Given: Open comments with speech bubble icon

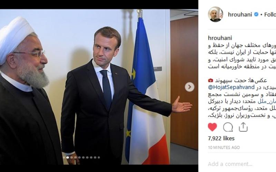Looking at the screenshot, I should click(x=228, y=127).
